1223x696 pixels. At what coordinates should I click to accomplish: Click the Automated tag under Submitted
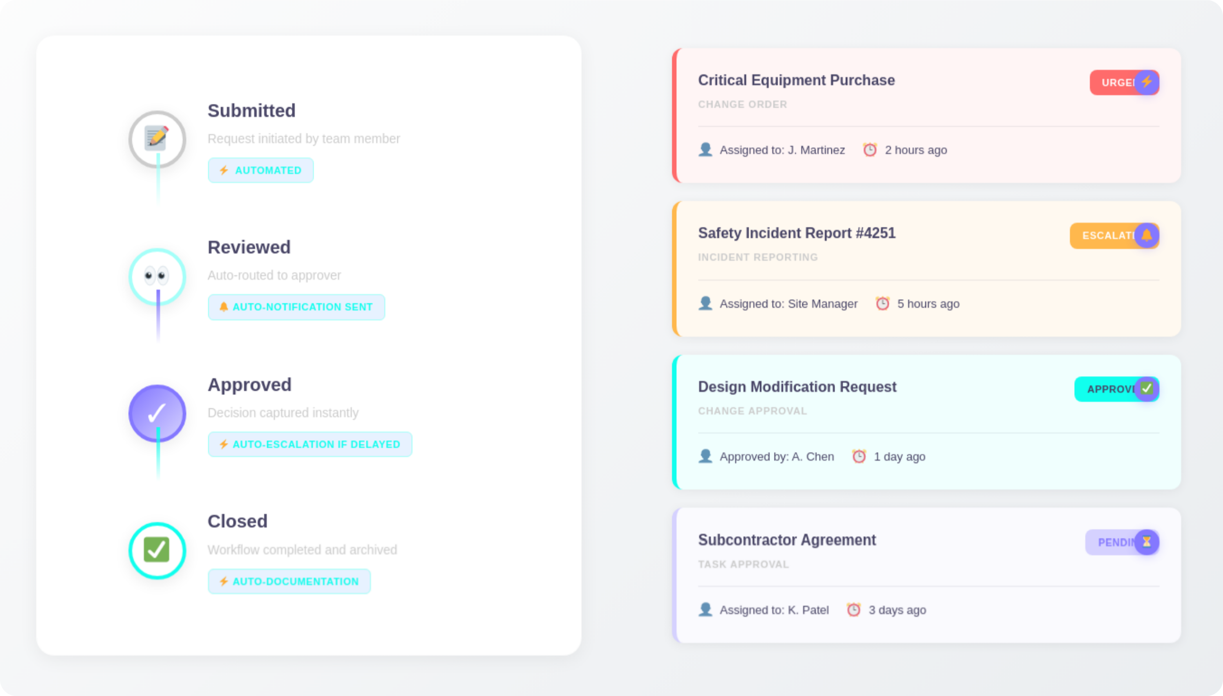(x=260, y=171)
